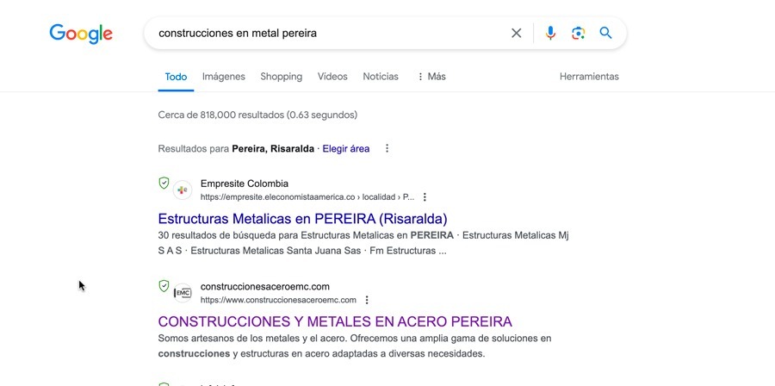Switch to the Imágenes tab
This screenshot has height=386, width=775.
pyautogui.click(x=223, y=77)
